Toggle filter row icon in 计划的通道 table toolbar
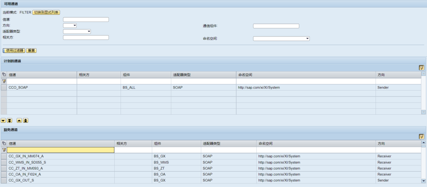The height and width of the screenshot is (187, 427). [x=421, y=68]
